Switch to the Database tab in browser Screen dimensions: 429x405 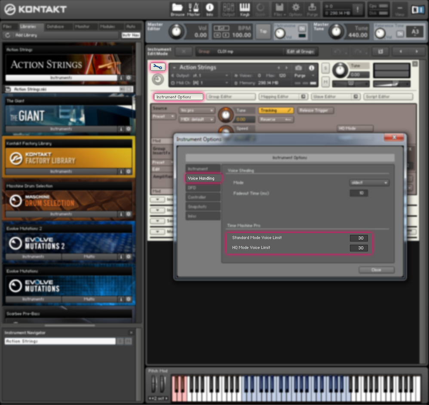tap(55, 27)
